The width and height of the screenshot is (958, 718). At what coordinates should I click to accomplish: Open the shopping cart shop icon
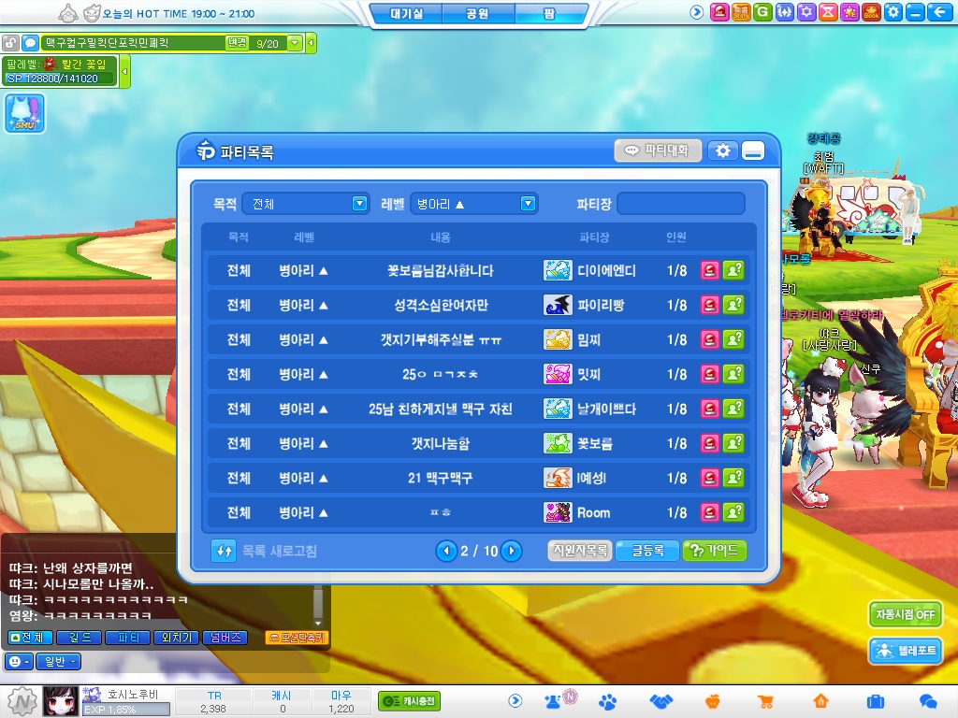point(765,701)
